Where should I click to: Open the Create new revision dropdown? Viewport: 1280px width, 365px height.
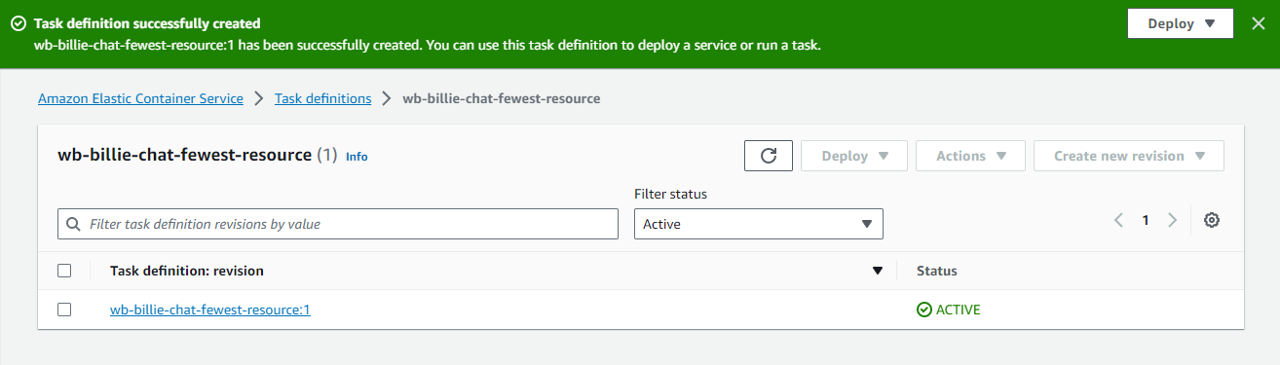1129,156
